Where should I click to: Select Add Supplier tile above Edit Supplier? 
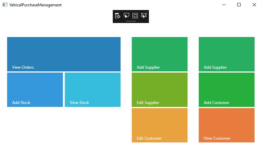click(160, 54)
